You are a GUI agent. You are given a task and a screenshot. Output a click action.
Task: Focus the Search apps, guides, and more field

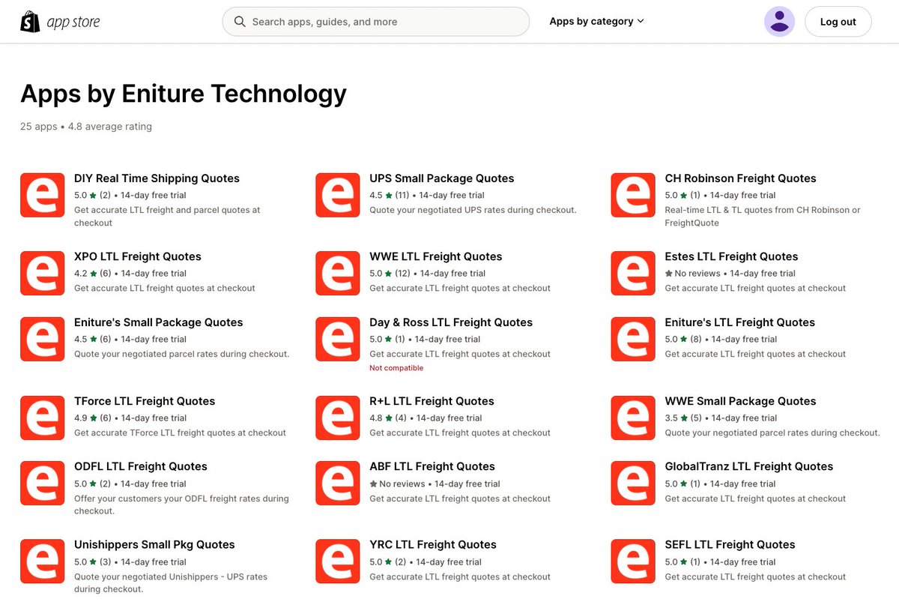pyautogui.click(x=376, y=22)
